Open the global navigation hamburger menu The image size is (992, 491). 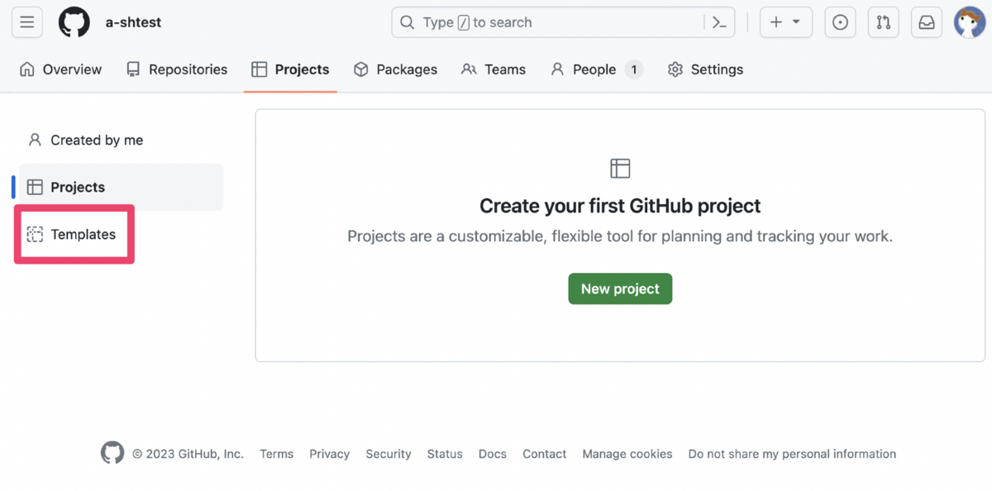(x=26, y=22)
